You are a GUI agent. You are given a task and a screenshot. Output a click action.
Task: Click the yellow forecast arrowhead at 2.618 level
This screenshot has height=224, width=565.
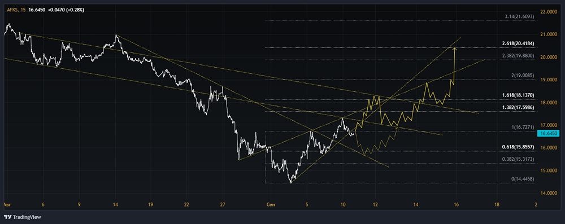click(455, 49)
